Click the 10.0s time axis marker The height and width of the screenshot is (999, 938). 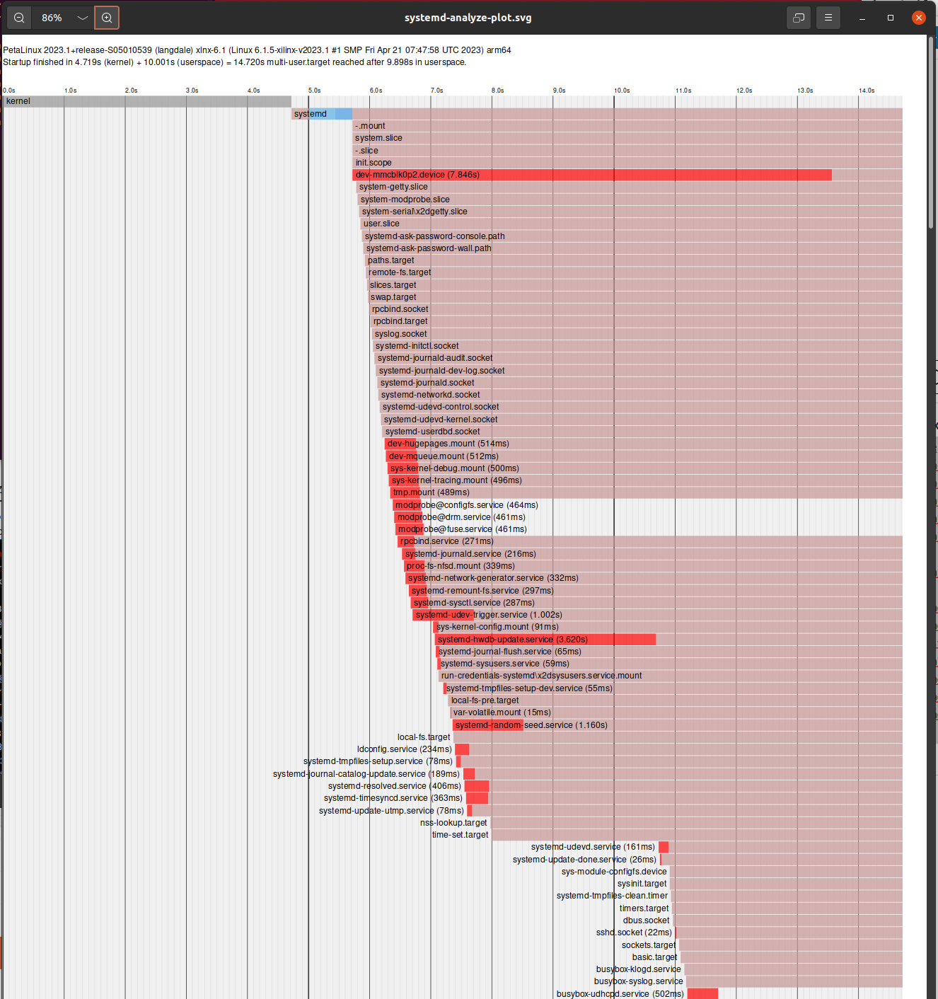621,91
